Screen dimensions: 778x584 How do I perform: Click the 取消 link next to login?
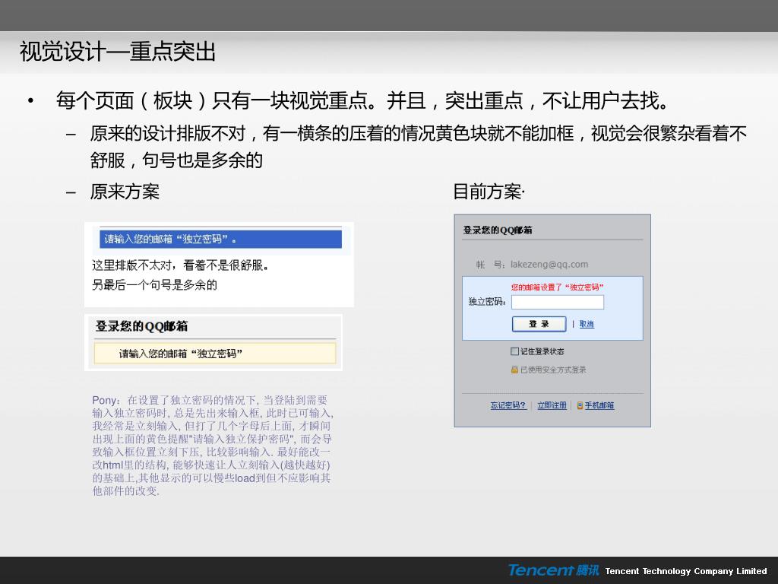tap(587, 324)
